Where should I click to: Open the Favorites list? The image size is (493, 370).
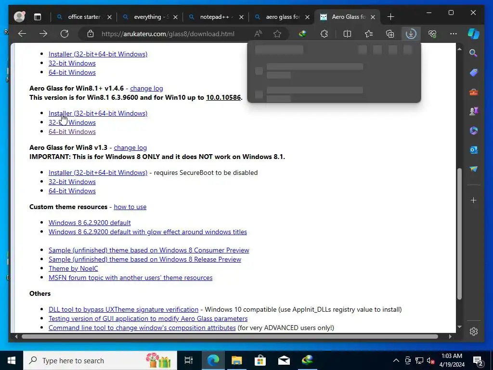[x=369, y=34]
